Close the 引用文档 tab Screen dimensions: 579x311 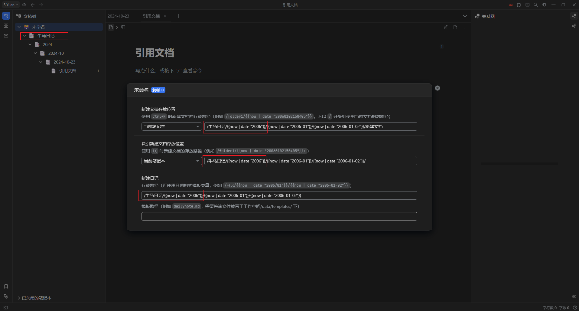165,16
